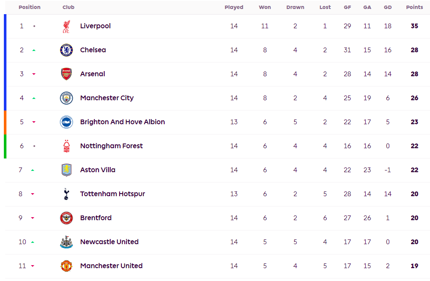Image resolution: width=430 pixels, height=281 pixels.
Task: Click the Brighton And Hove Albion crest
Action: (66, 122)
